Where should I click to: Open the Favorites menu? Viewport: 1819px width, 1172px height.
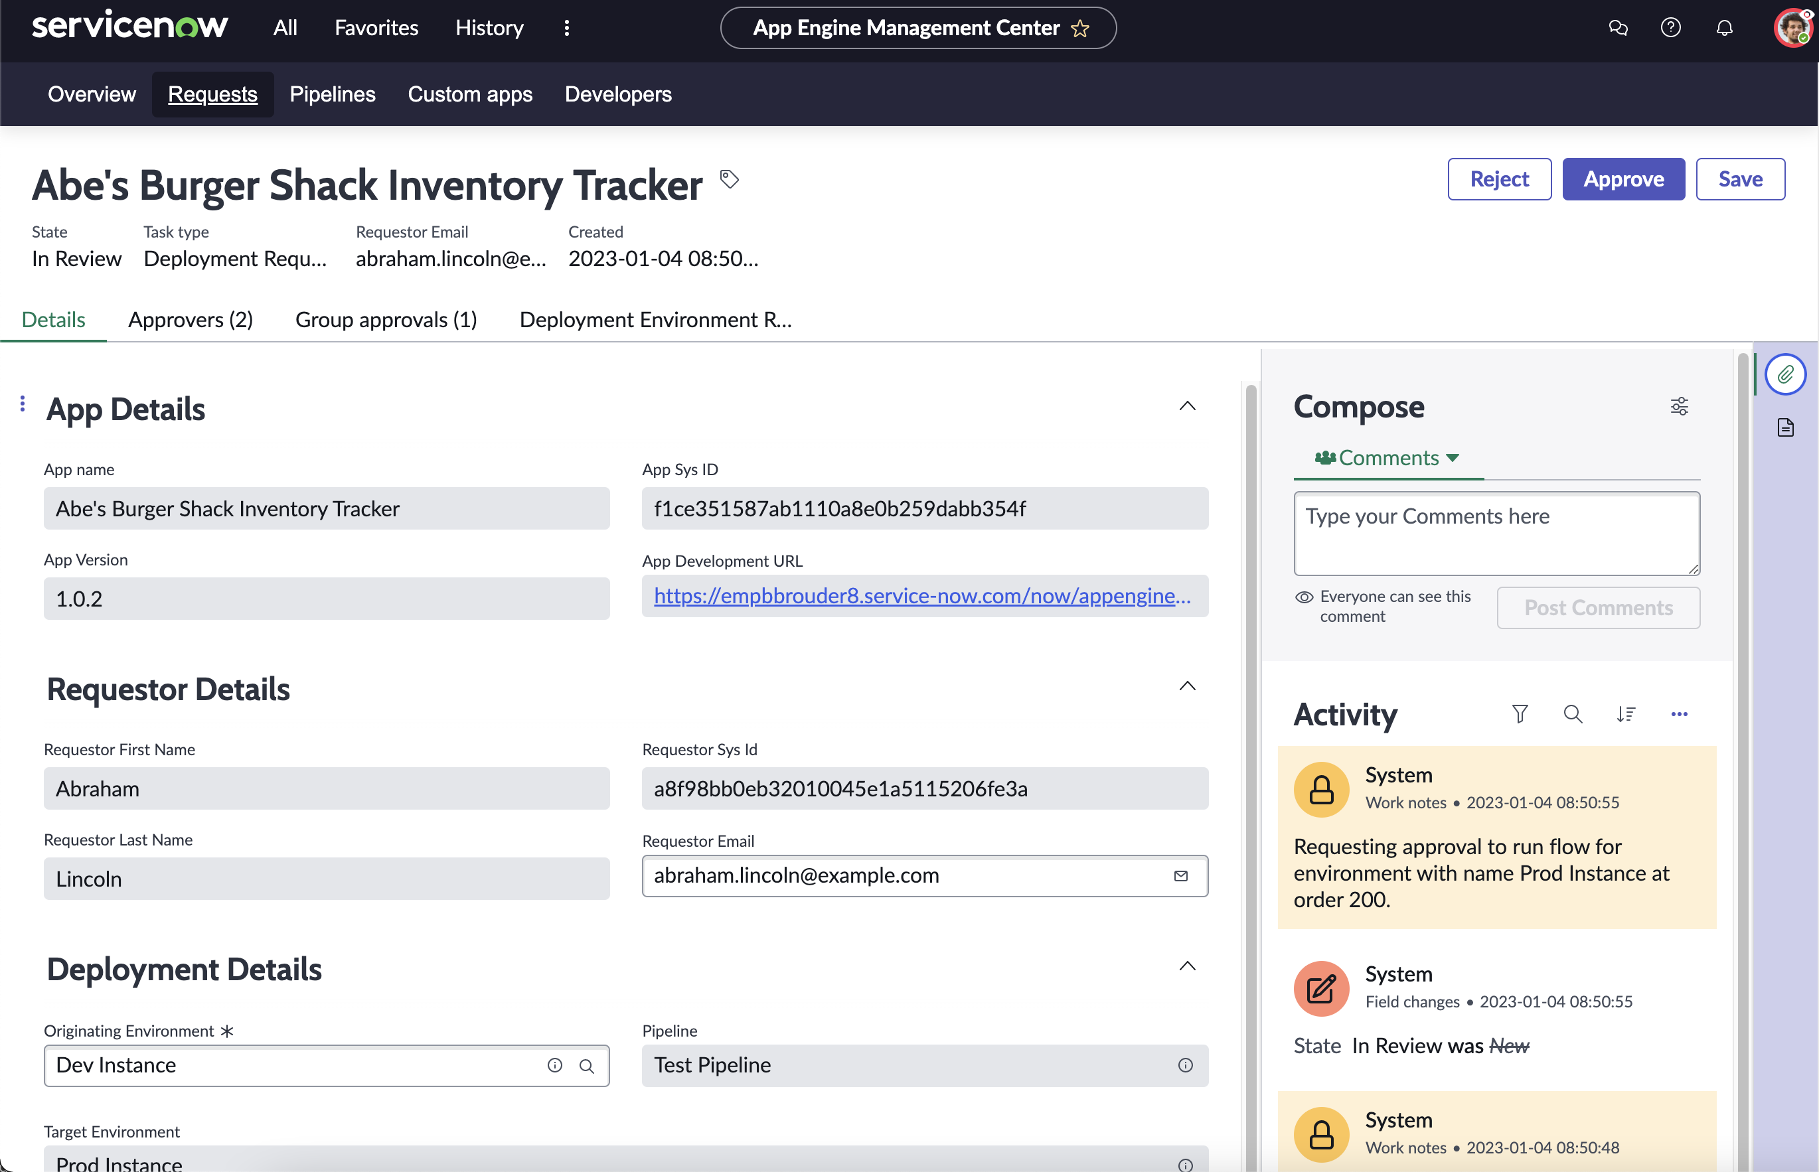pos(376,28)
